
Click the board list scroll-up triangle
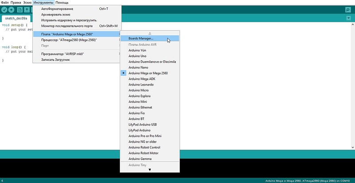tap(150, 33)
